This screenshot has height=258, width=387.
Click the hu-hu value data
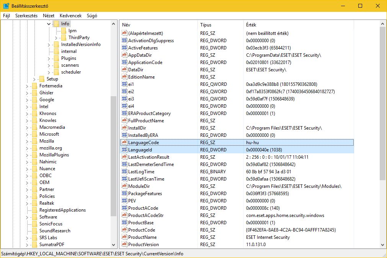pyautogui.click(x=253, y=143)
